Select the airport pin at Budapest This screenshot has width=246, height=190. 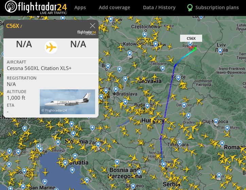(x=147, y=106)
